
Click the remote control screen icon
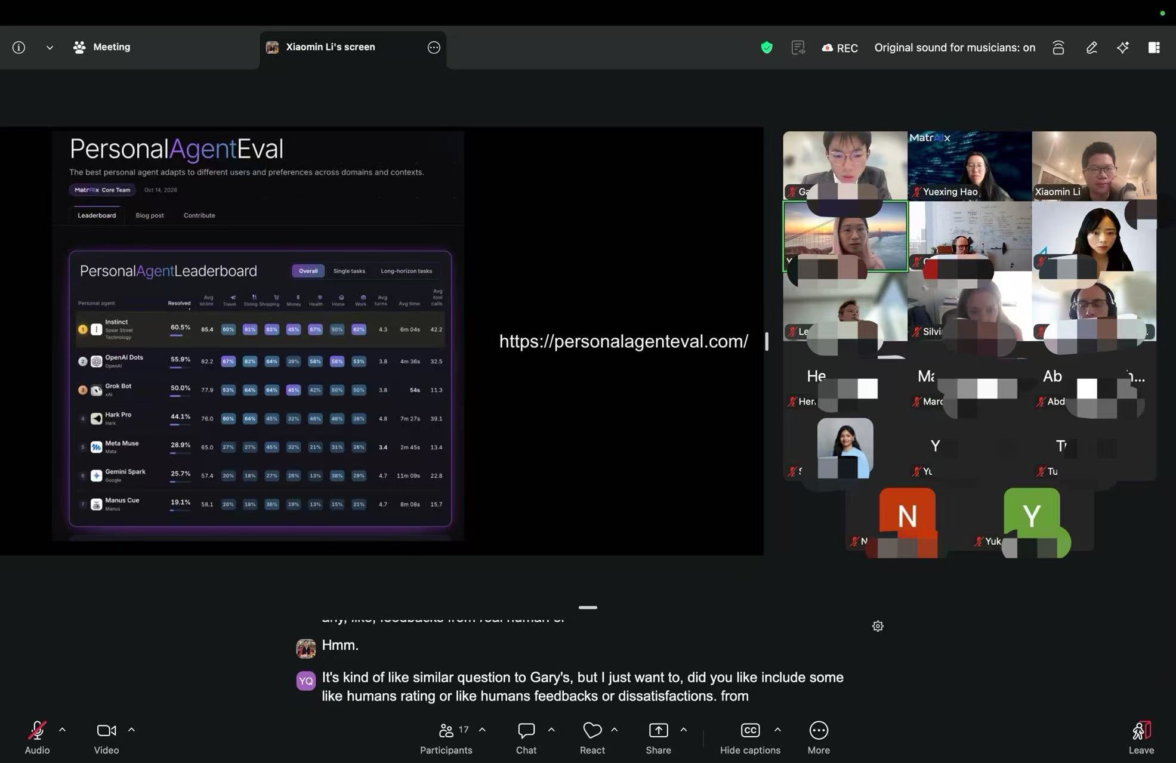click(x=1058, y=48)
